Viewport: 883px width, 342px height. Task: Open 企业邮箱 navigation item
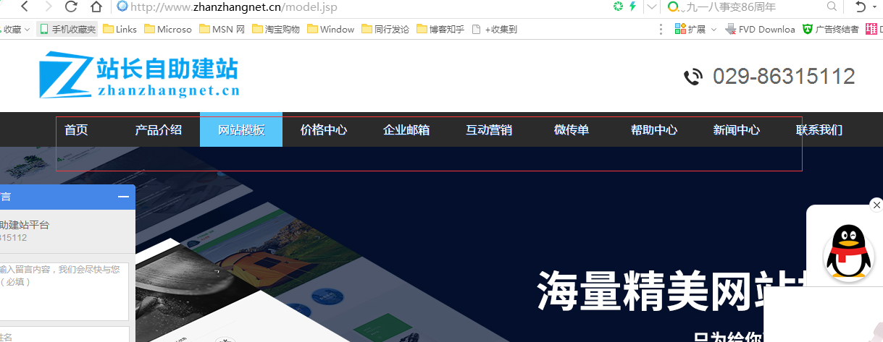pyautogui.click(x=406, y=130)
